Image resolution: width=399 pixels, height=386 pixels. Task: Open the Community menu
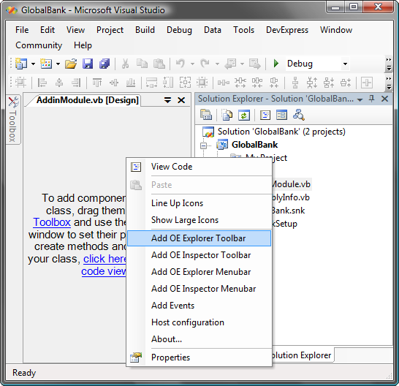coord(39,45)
